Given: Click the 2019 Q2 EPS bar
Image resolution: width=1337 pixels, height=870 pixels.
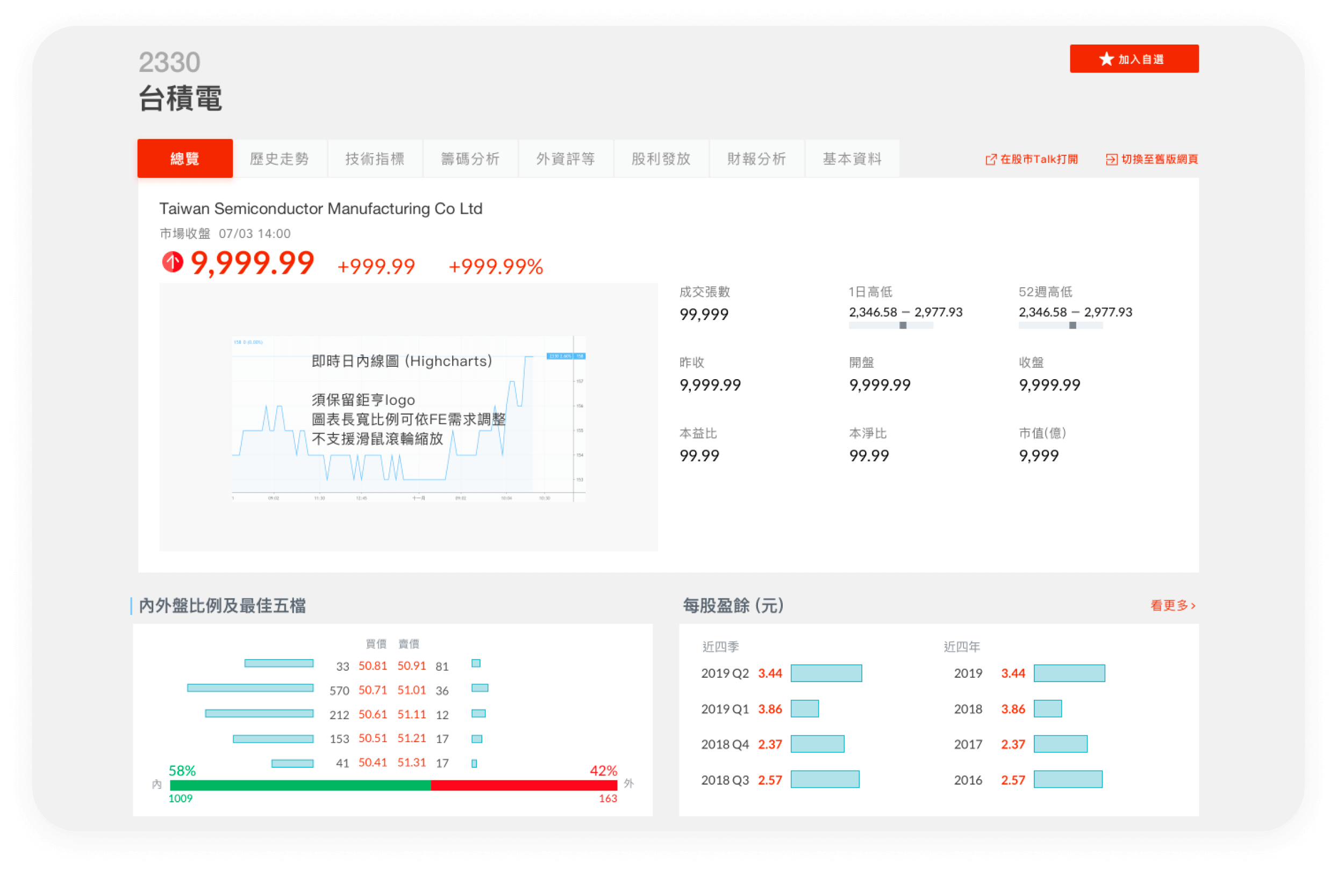Looking at the screenshot, I should 826,673.
